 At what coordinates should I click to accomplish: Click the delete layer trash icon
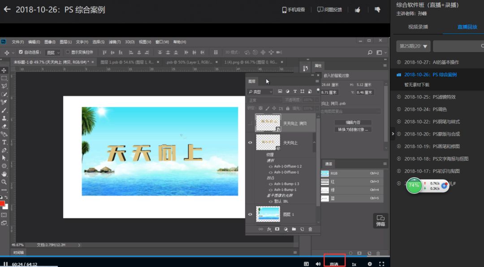tap(310, 229)
